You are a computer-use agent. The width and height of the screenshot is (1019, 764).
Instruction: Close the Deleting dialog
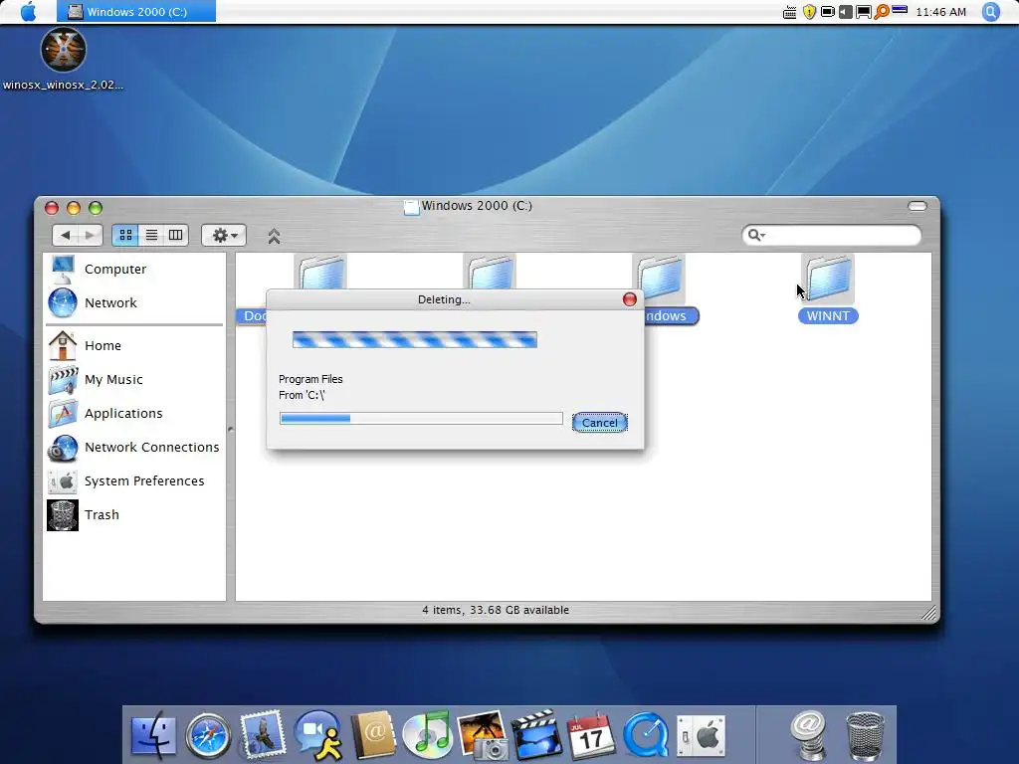629,298
